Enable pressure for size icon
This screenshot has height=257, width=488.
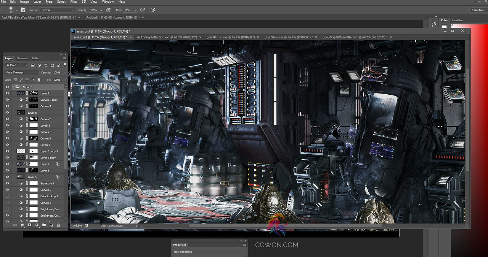pyautogui.click(x=153, y=10)
